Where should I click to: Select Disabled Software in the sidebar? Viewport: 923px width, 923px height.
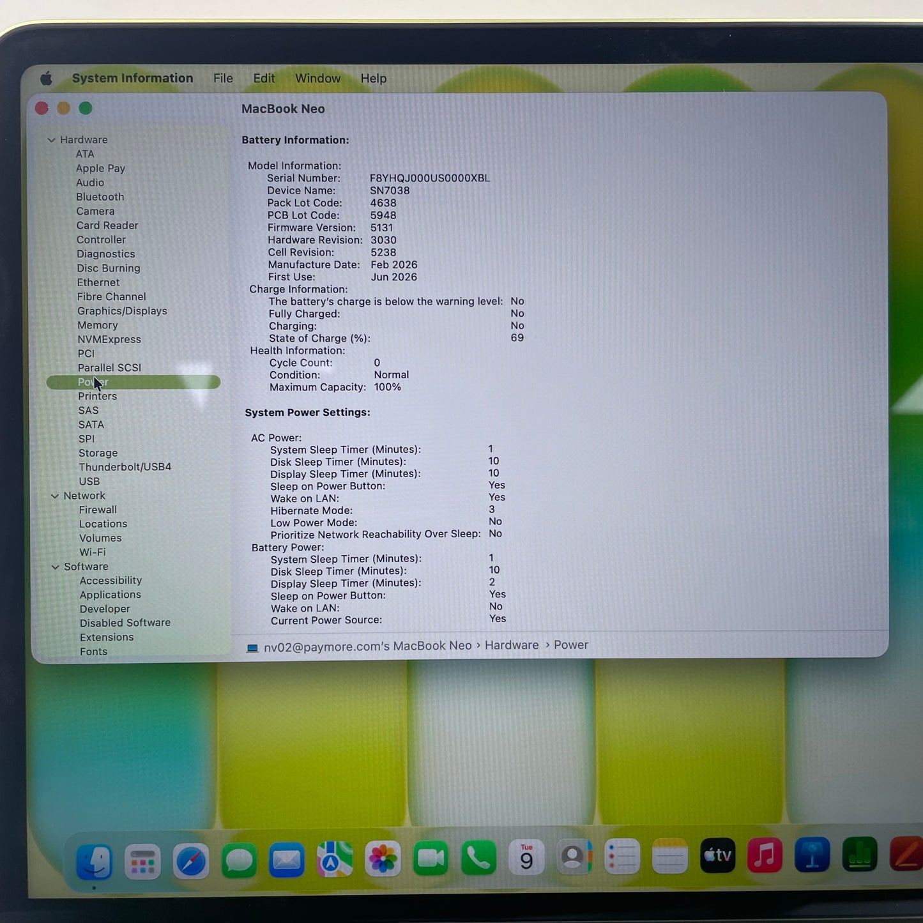coord(125,623)
